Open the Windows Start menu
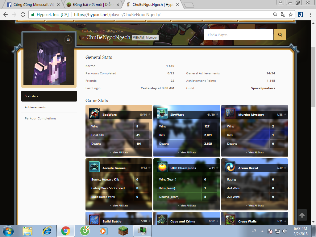The height and width of the screenshot is (237, 316). 8,231
